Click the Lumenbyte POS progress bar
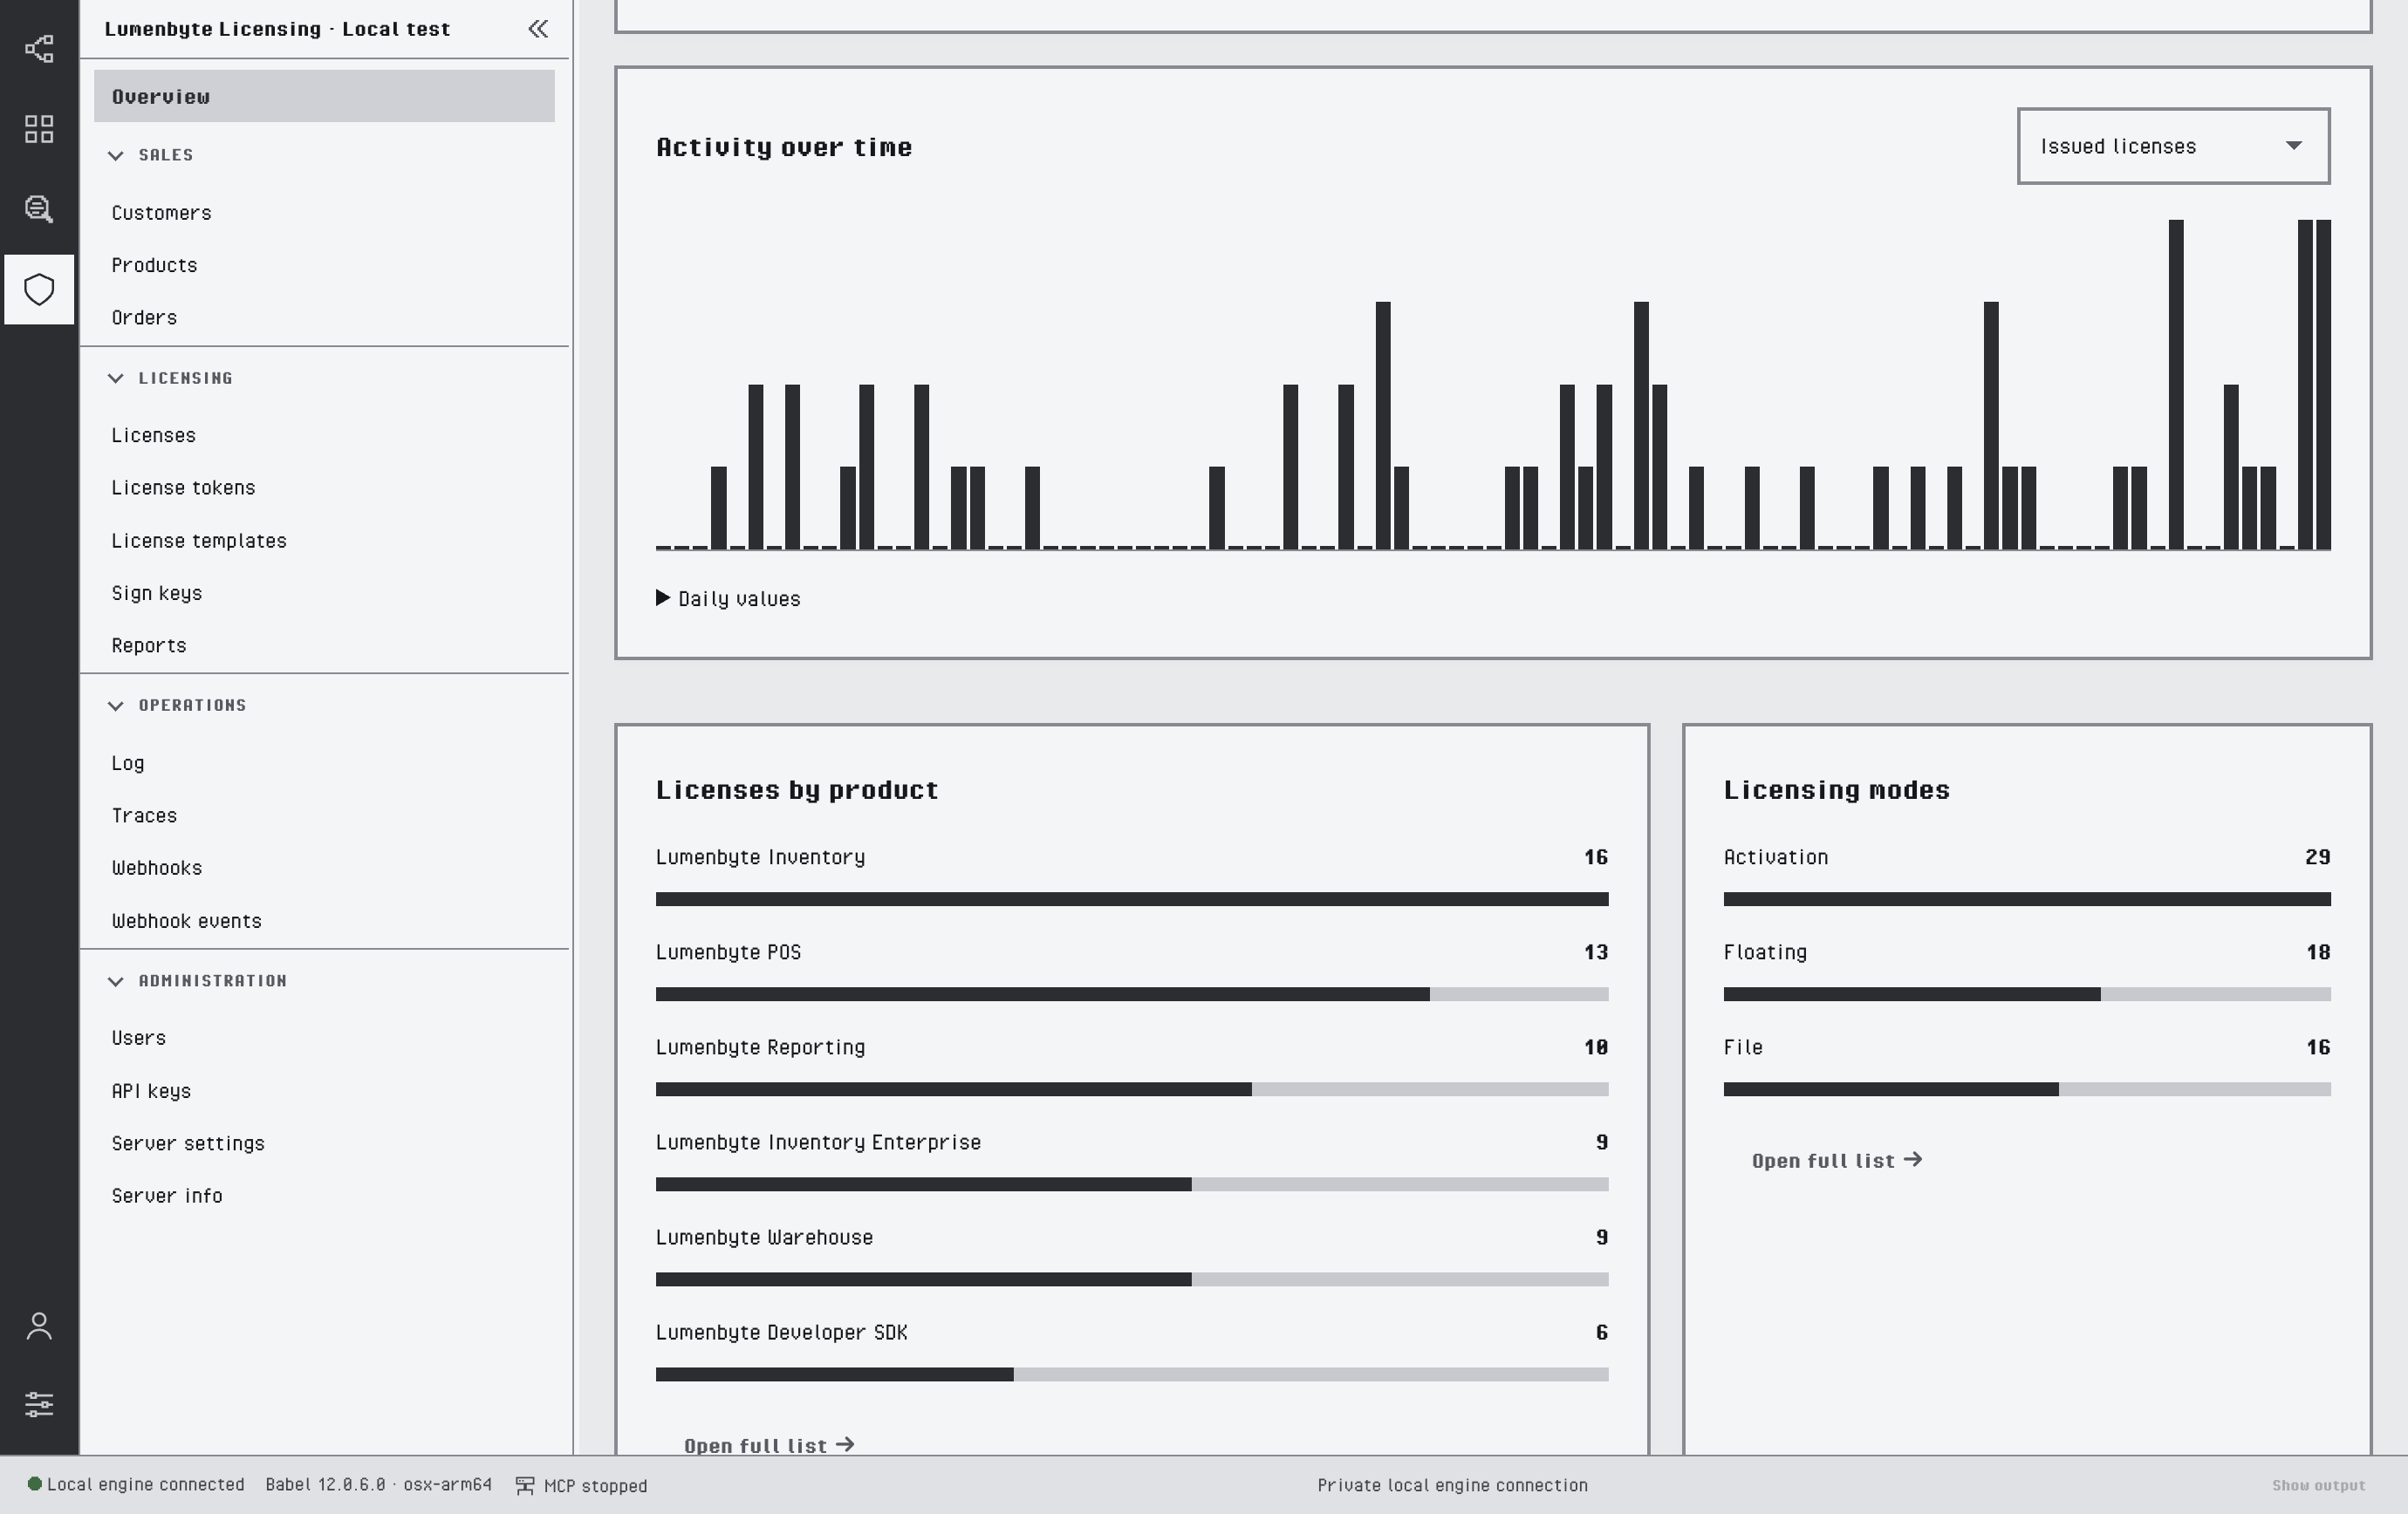This screenshot has height=1514, width=2408. pyautogui.click(x=1132, y=994)
